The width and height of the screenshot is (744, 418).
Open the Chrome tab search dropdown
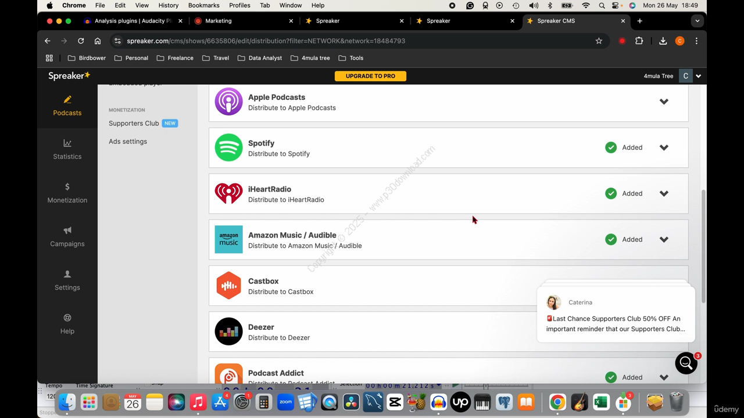click(697, 21)
